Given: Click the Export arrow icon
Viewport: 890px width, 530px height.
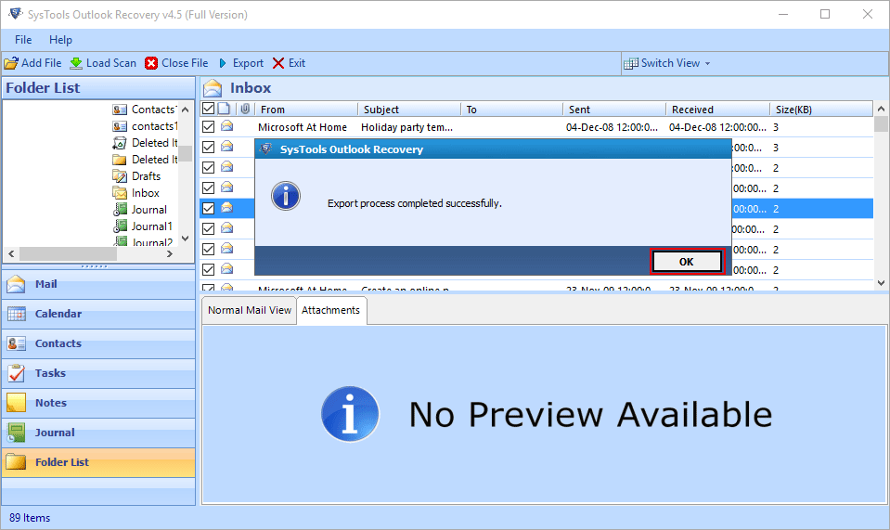Looking at the screenshot, I should coord(223,63).
